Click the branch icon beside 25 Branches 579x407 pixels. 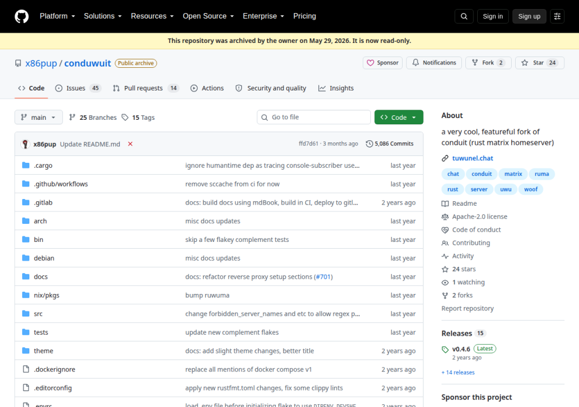click(72, 118)
